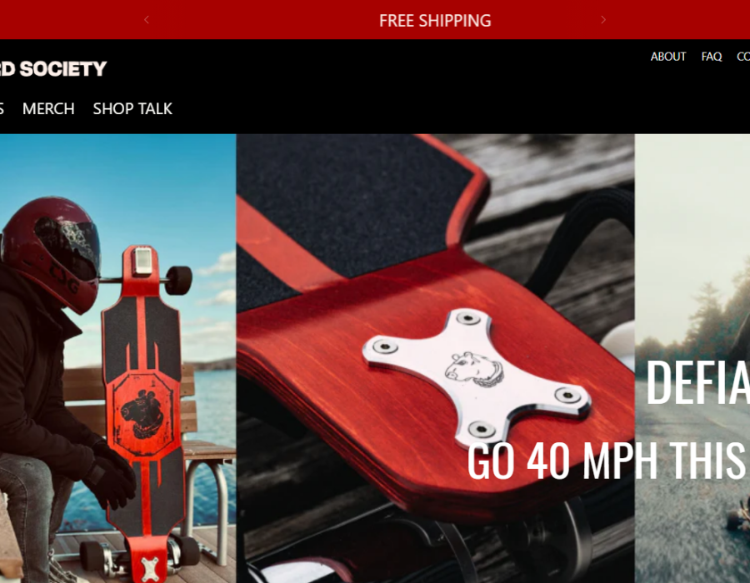Click the red helmet rider photo
This screenshot has height=583, width=750.
[117, 358]
